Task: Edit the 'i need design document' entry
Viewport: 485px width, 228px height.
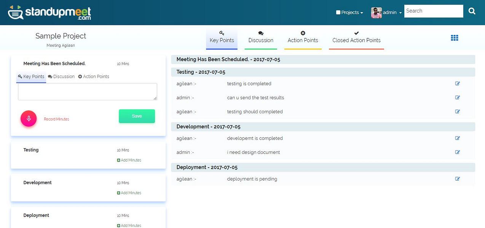Action: [x=458, y=152]
